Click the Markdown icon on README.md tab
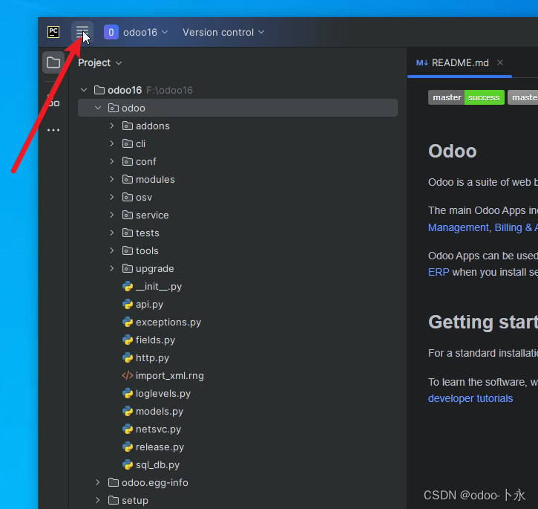The width and height of the screenshot is (538, 509). (x=422, y=63)
